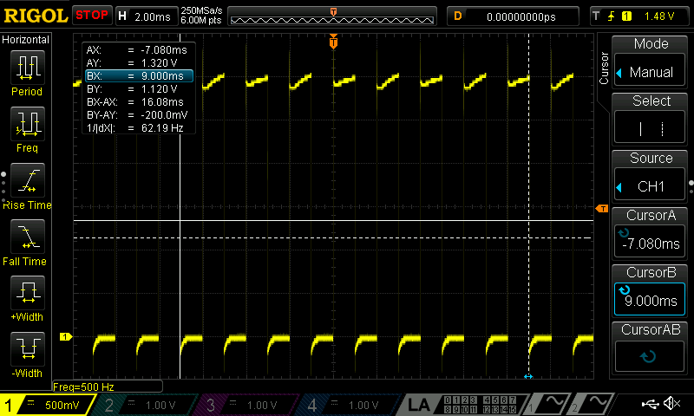Click the 1/|dX| 62.19 Hz readout
This screenshot has height=416, width=694.
point(135,128)
